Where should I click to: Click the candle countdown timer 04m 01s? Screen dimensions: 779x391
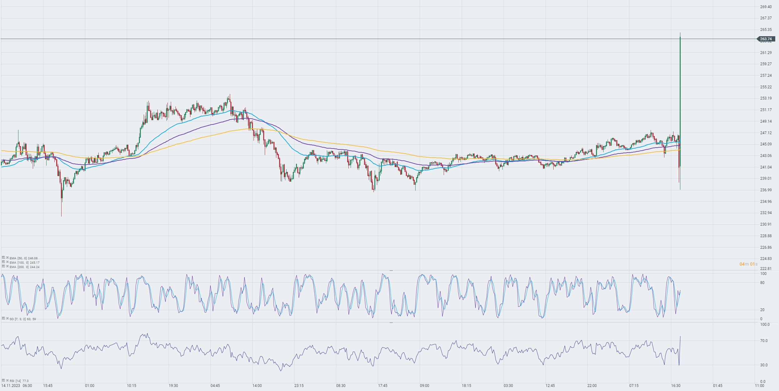pos(748,264)
